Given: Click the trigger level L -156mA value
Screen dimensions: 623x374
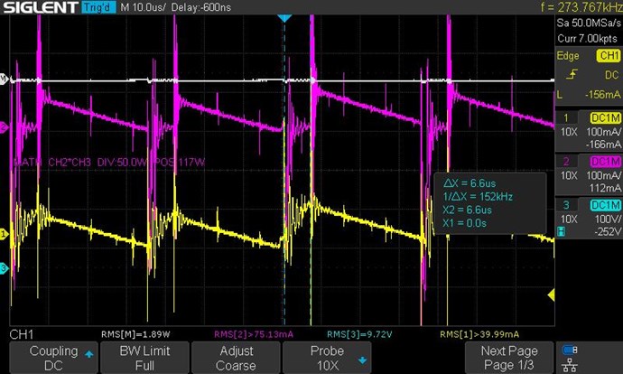Looking at the screenshot, I should [x=589, y=95].
